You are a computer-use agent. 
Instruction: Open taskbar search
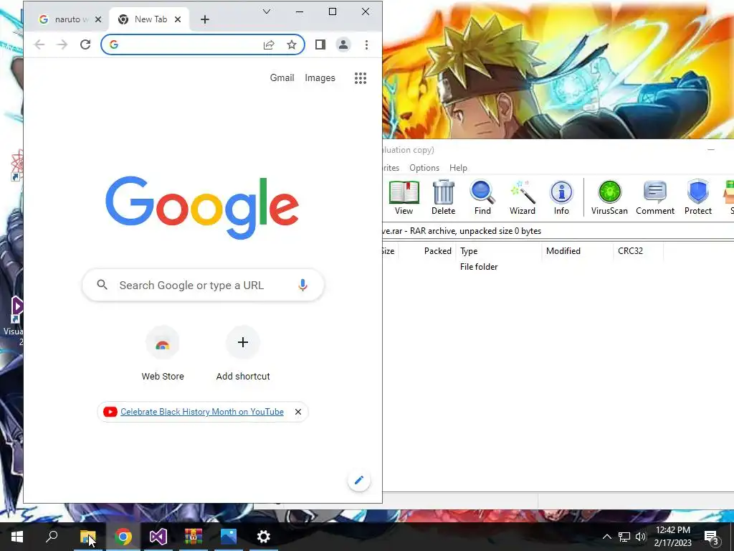pos(52,537)
